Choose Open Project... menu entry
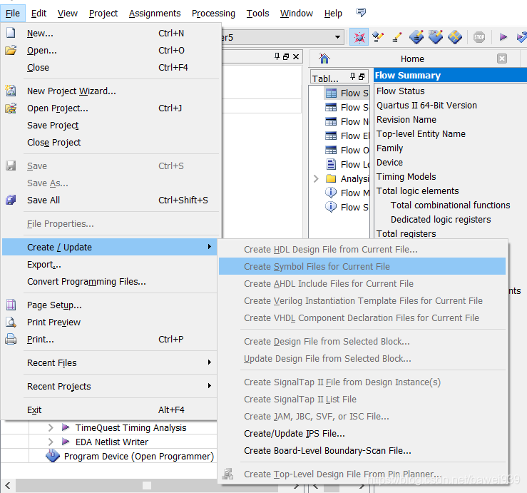Screen dimensions: 527x493 (x=111, y=108)
